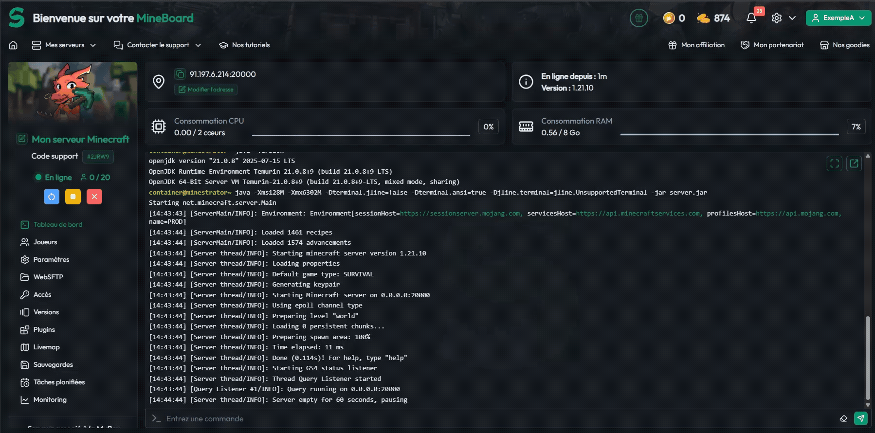Expand the Mes serveurs dropdown
Viewport: 875px width, 433px height.
pyautogui.click(x=64, y=45)
